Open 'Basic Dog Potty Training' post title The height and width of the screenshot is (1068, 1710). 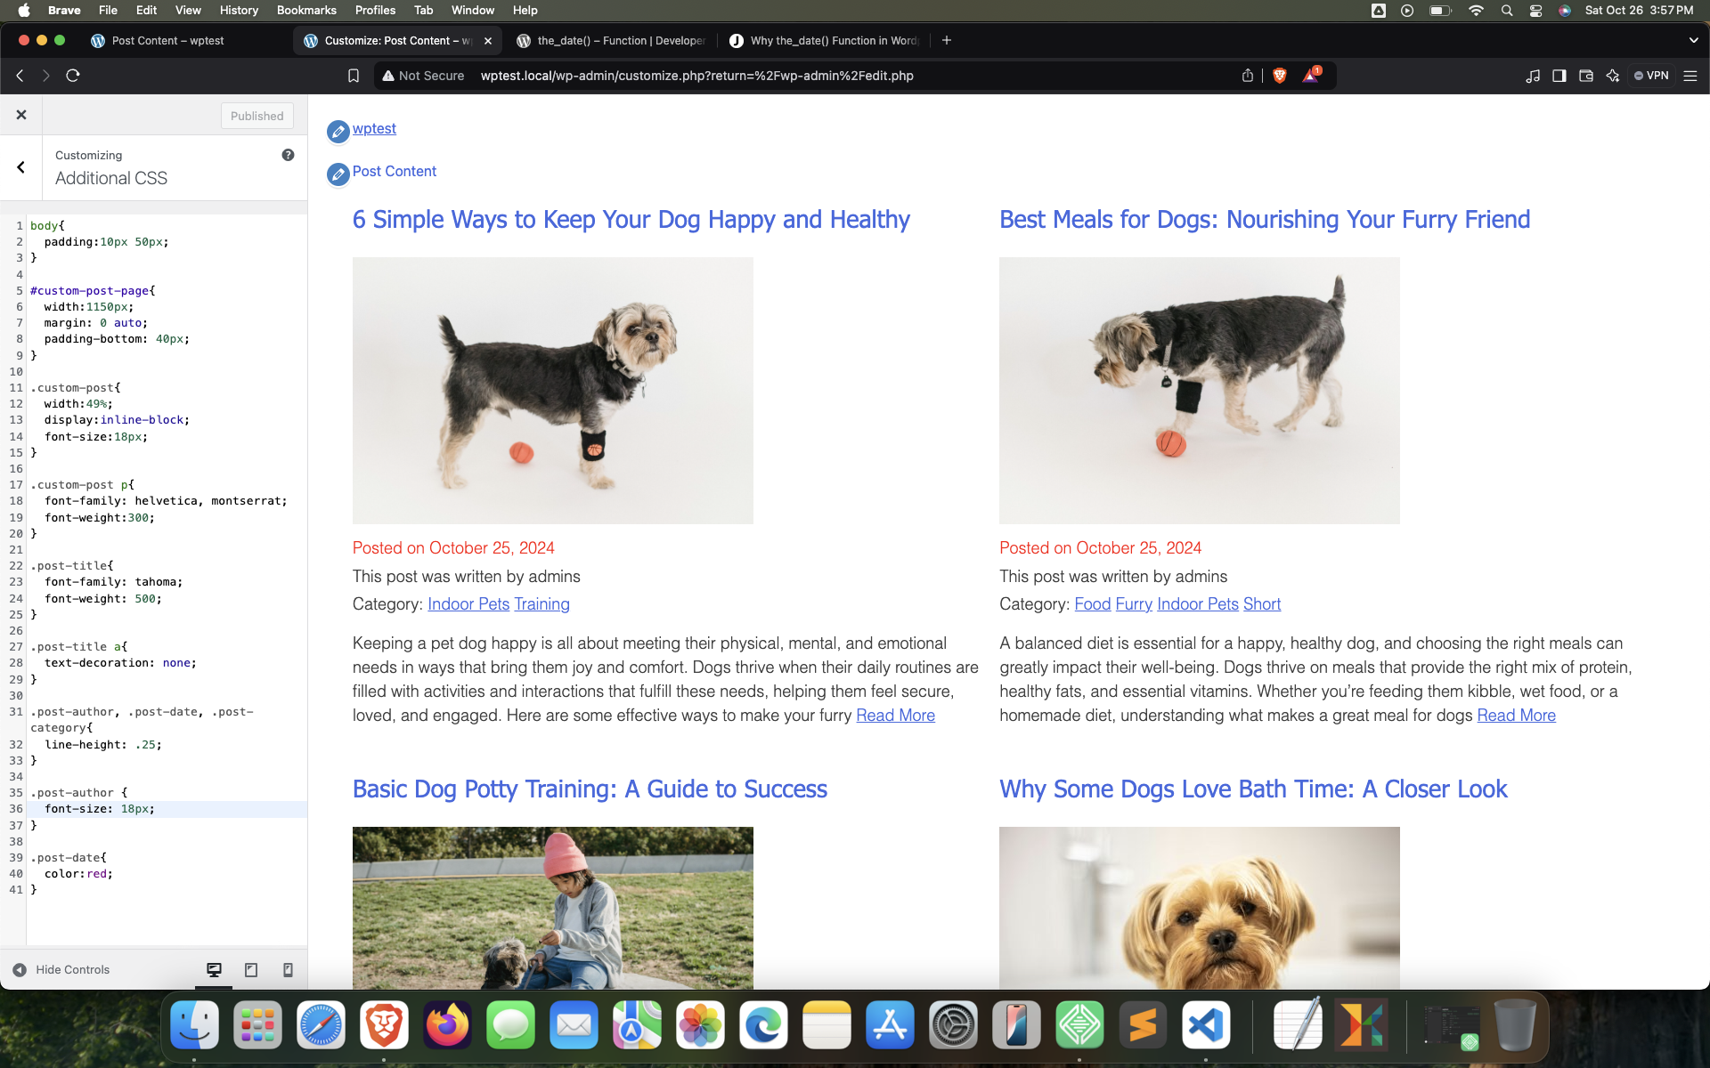(590, 789)
